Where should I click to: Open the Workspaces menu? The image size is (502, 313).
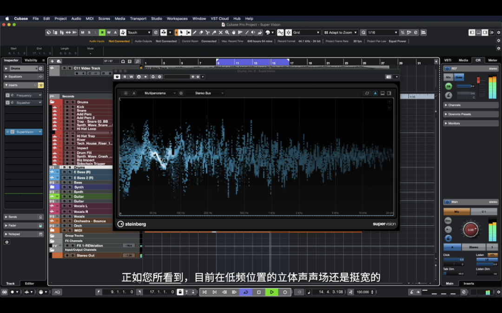pyautogui.click(x=177, y=19)
